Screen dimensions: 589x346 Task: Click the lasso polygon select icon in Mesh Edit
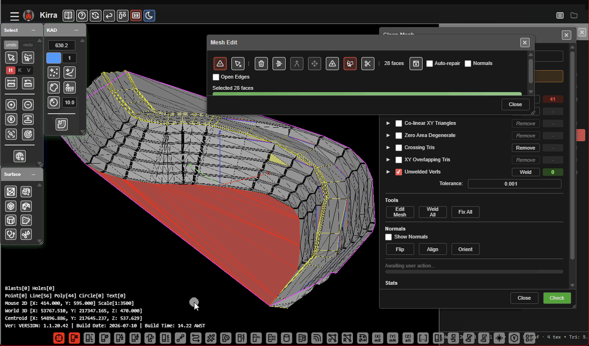pos(350,63)
